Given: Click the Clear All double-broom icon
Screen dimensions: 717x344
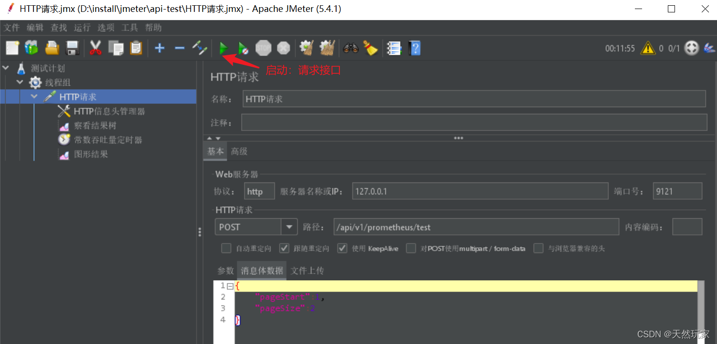Looking at the screenshot, I should pos(327,48).
